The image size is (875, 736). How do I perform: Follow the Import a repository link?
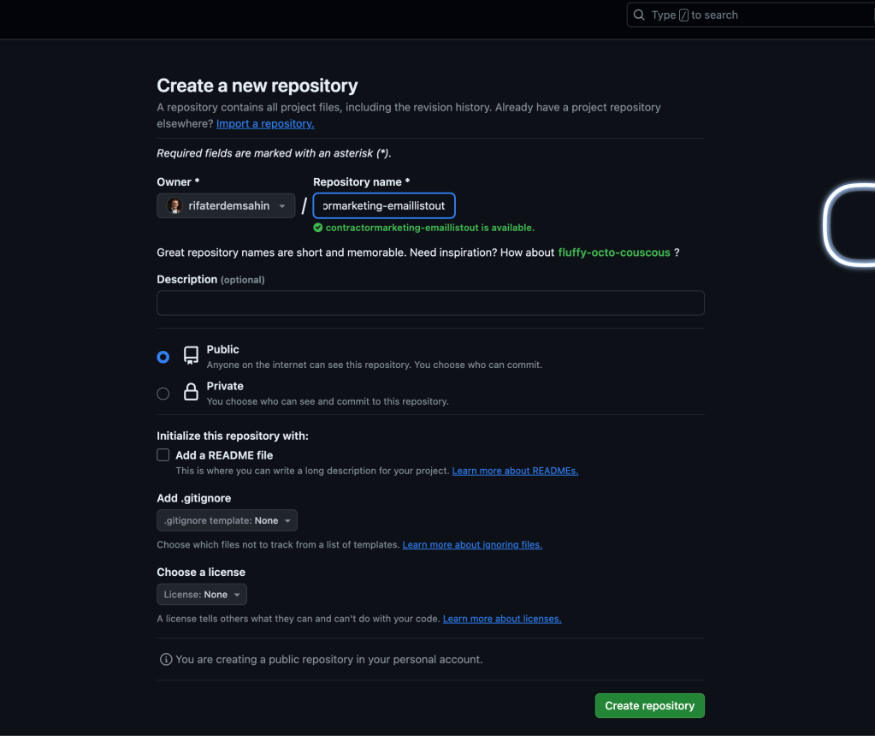pyautogui.click(x=265, y=123)
